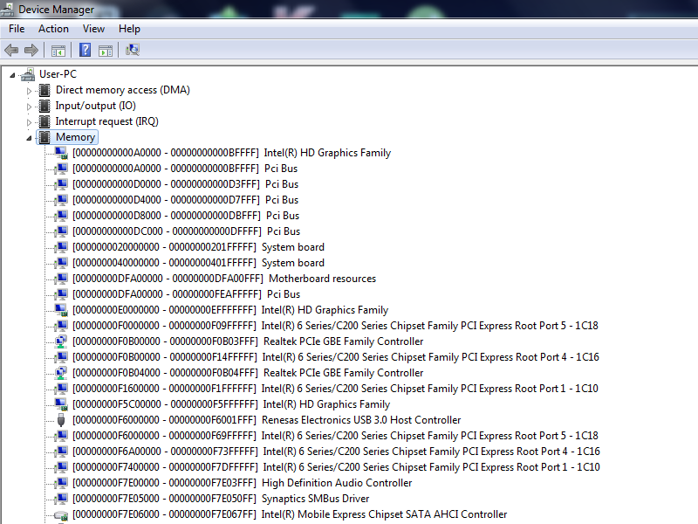Click the Back arrow toolbar icon
This screenshot has height=524, width=698.
(x=11, y=50)
